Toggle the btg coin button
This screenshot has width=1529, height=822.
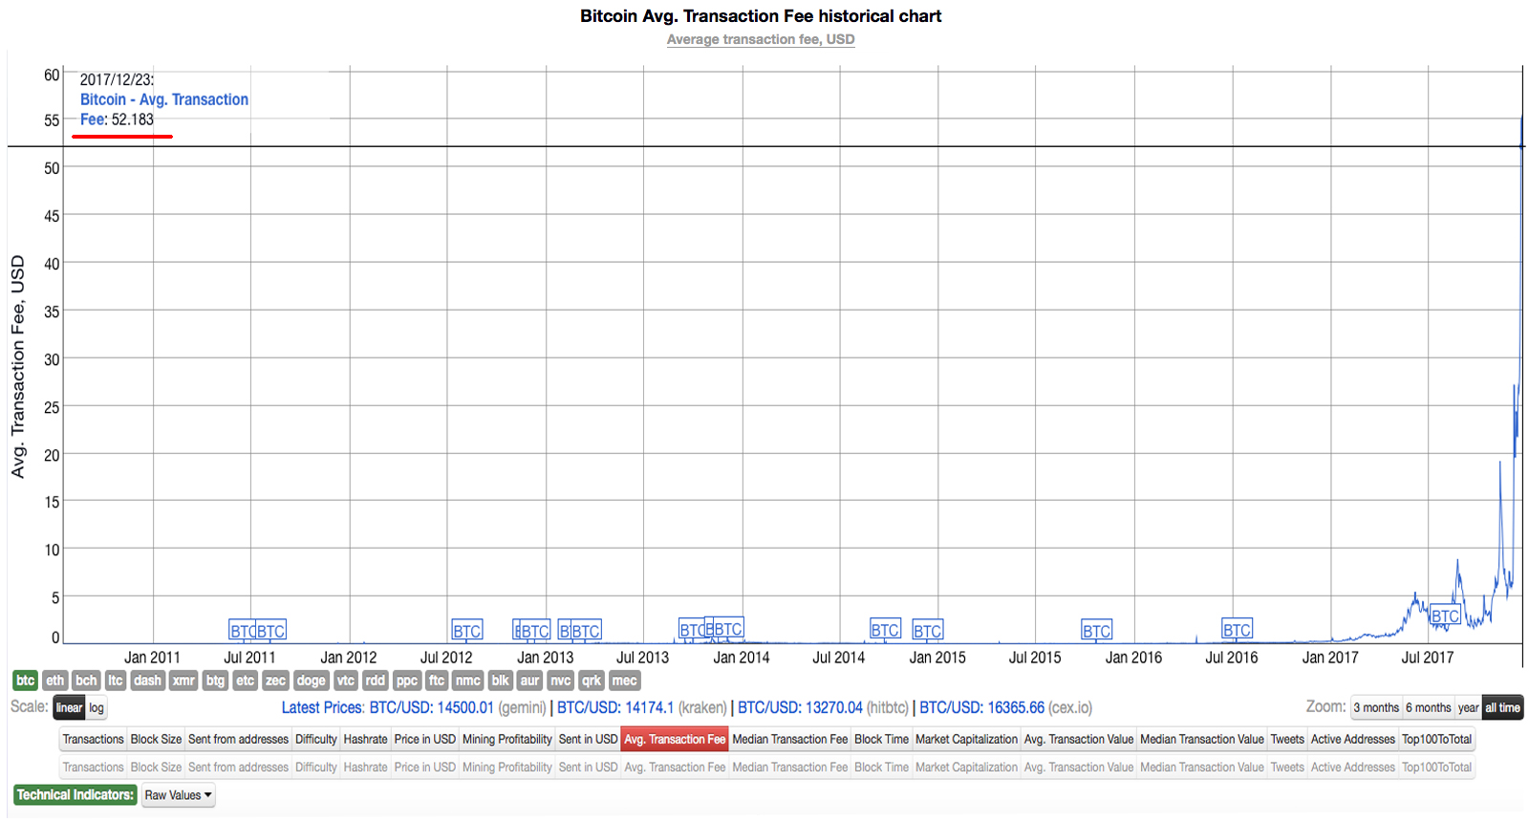[215, 681]
